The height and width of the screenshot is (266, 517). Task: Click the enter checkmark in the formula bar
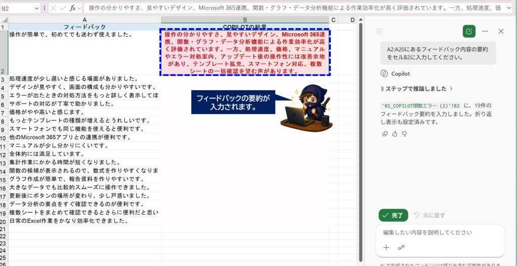tap(63, 8)
